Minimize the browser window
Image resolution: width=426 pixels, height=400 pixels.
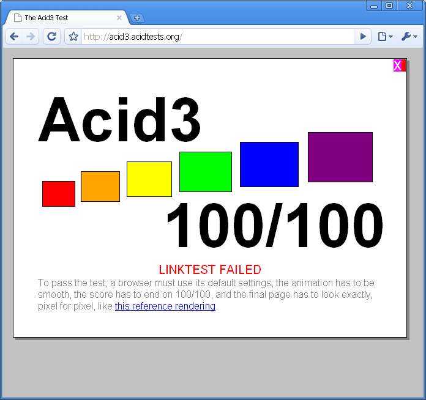374,6
